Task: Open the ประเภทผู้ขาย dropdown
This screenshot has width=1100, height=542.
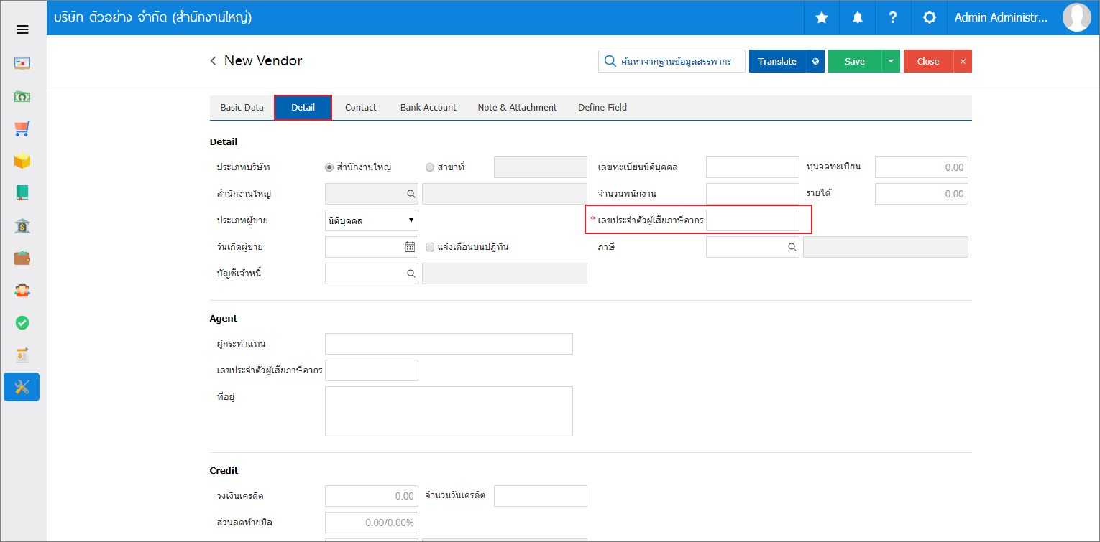Action: click(x=372, y=220)
